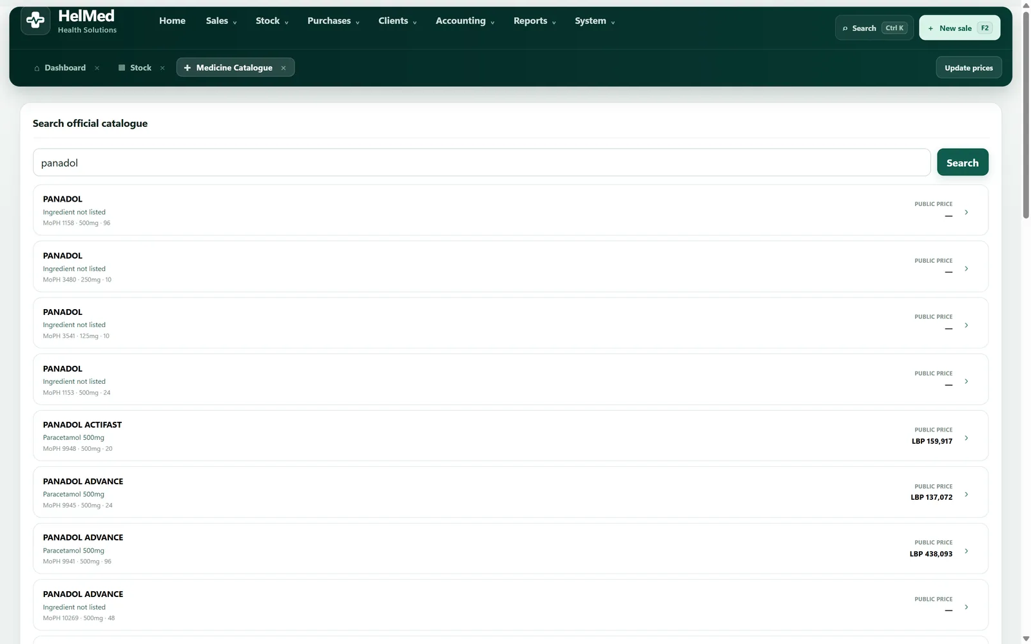The width and height of the screenshot is (1031, 644).
Task: Expand the Accounting menu
Action: click(x=465, y=21)
